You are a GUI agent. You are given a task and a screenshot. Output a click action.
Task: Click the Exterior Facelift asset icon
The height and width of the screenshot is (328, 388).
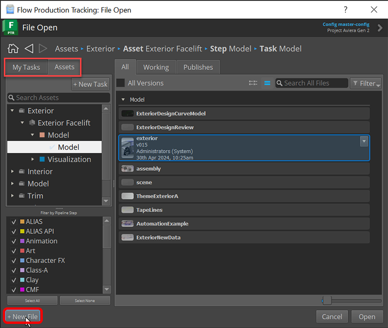(32, 123)
